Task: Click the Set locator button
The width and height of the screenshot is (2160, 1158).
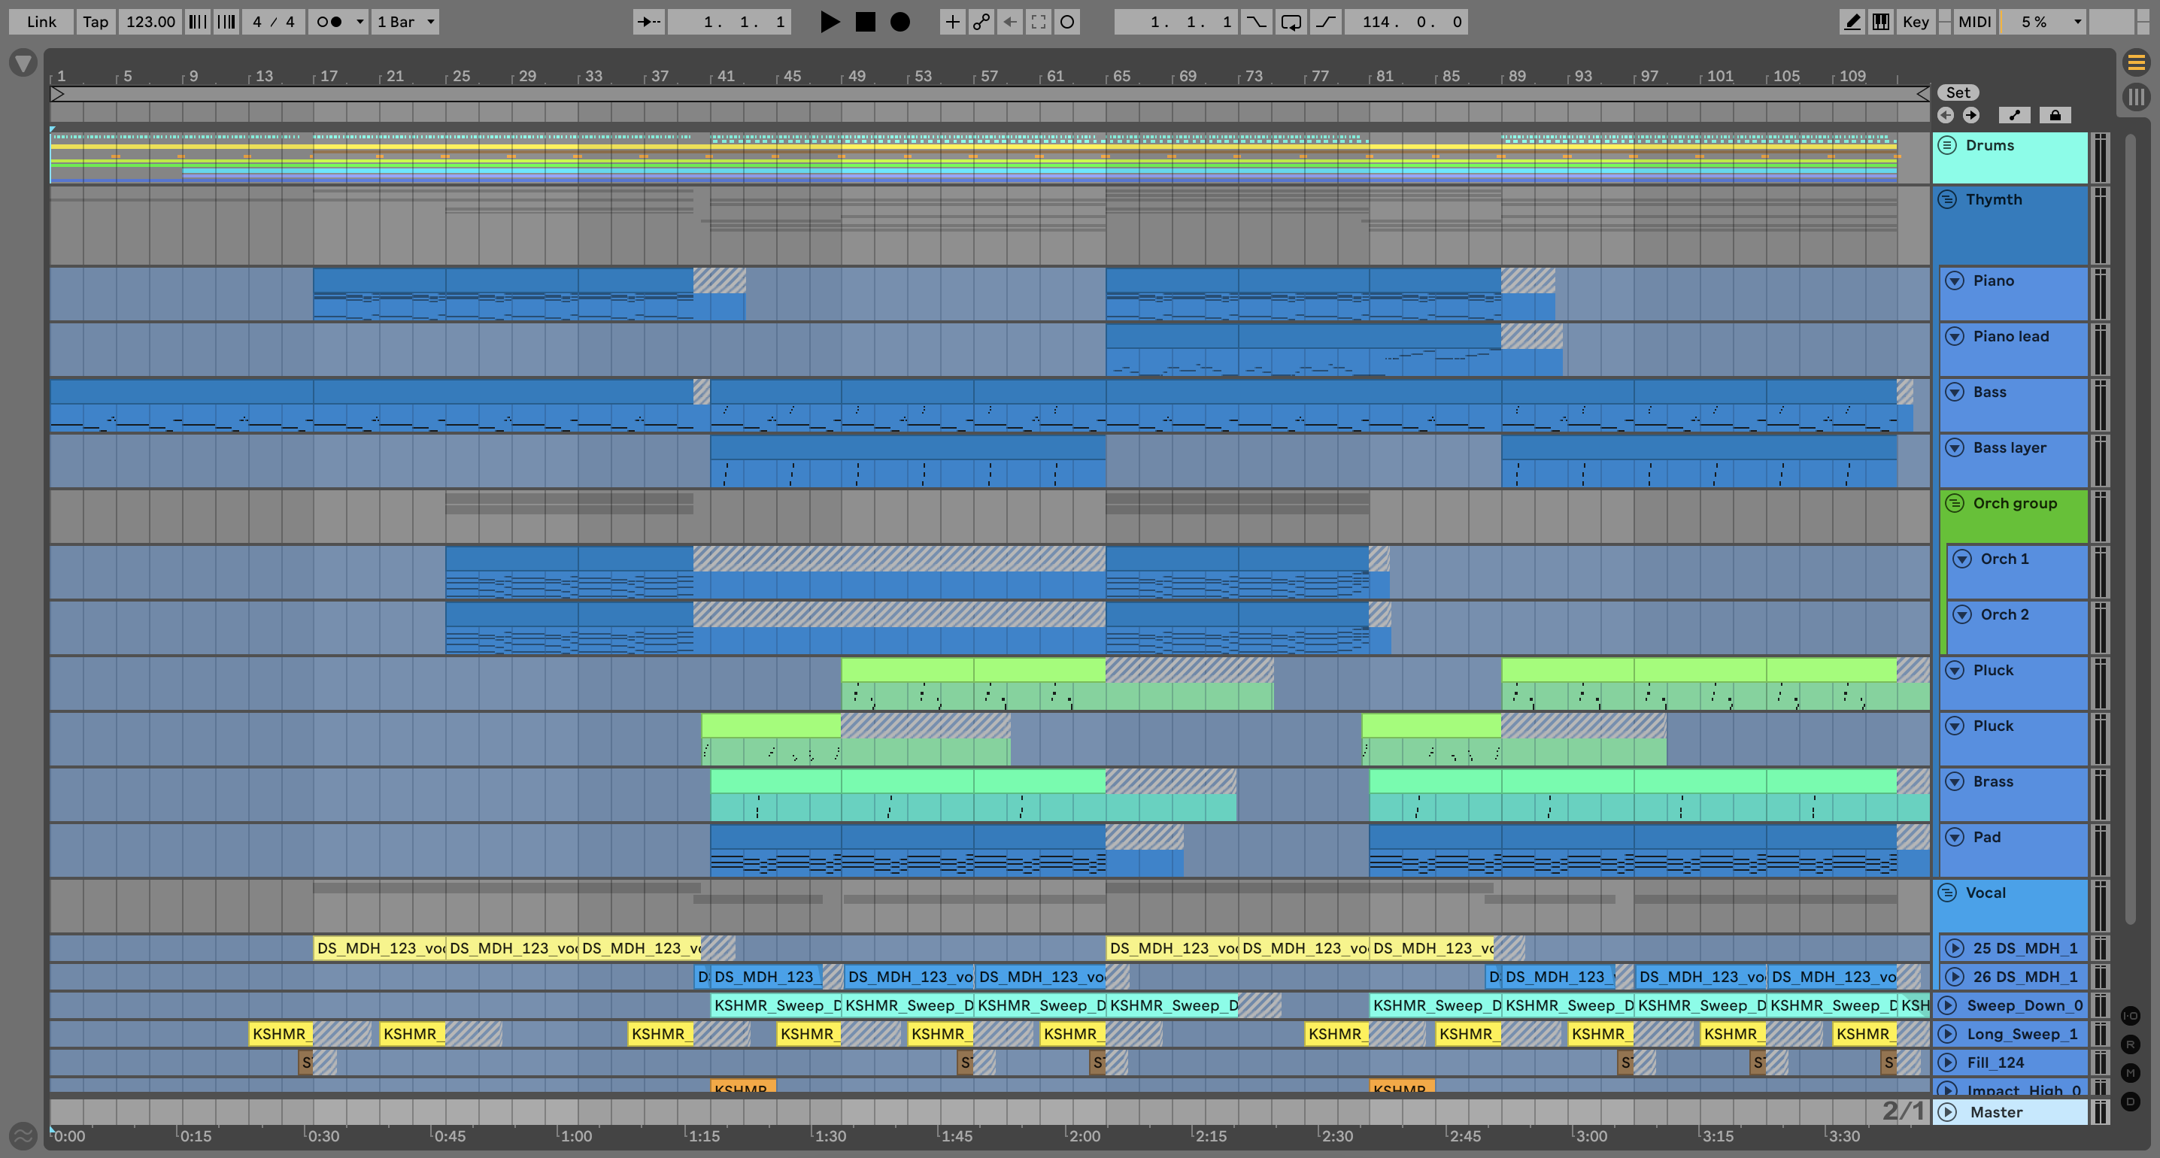Action: click(1958, 92)
